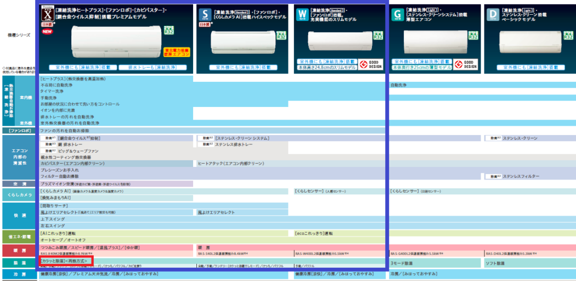This screenshot has width=576, height=281.
Task: Click 本体奥行25cmの薄型モデル label under G series
Action: 421,68
